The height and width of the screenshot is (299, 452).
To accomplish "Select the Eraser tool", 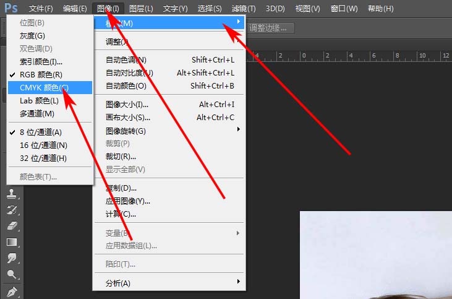I will pos(12,226).
